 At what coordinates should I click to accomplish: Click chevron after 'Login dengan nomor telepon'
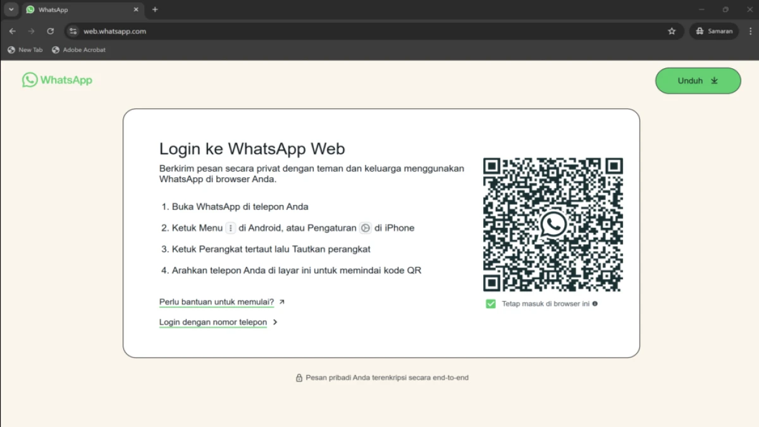275,323
